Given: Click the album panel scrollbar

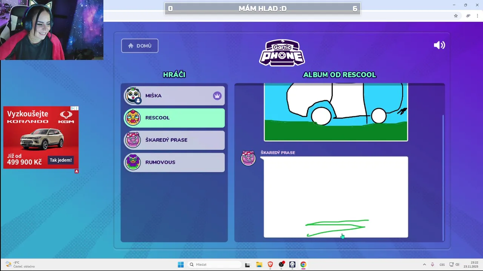Looking at the screenshot, I should pos(443,177).
